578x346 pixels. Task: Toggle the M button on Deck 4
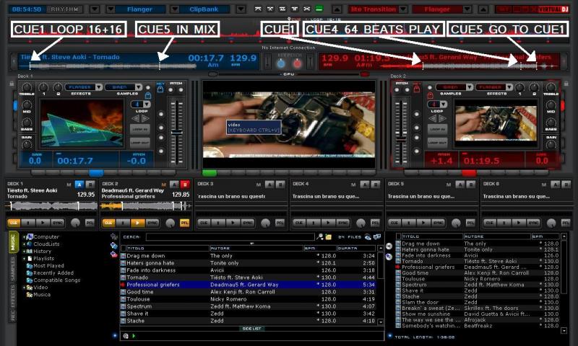pyautogui.click(x=353, y=185)
